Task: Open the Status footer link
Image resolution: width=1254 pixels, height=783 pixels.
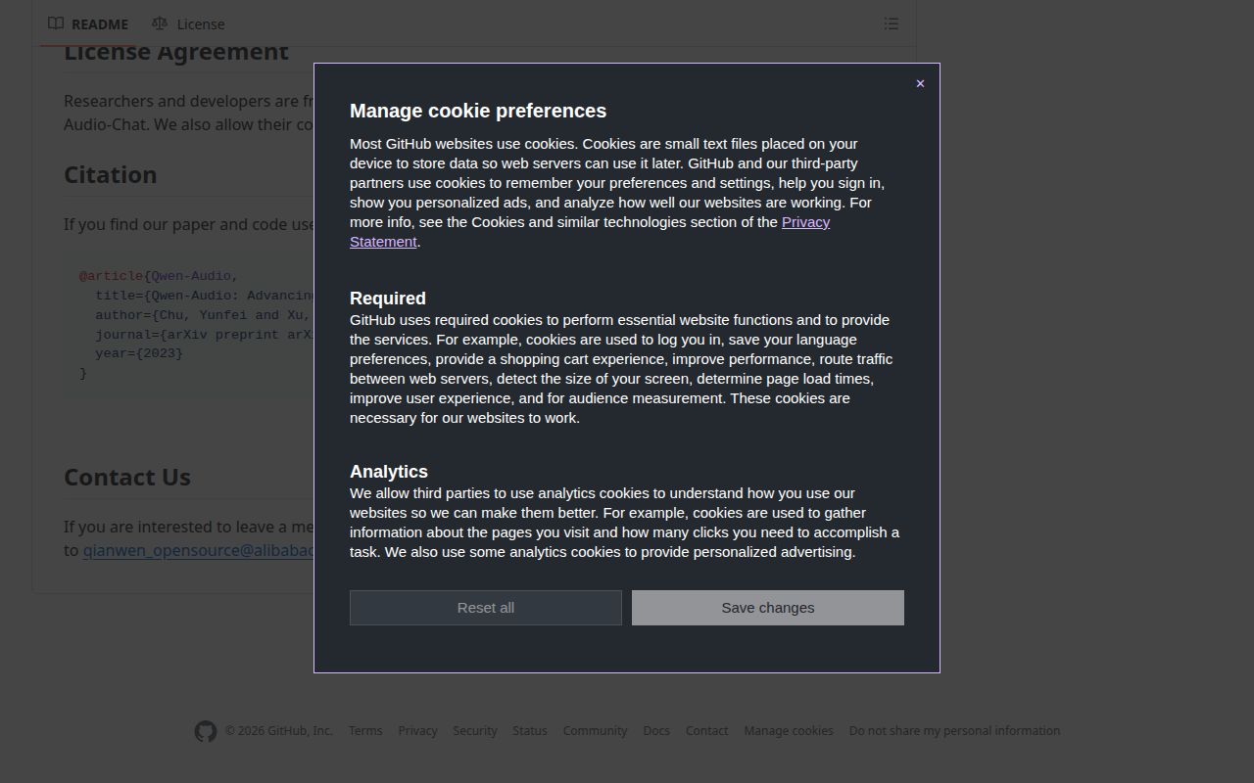Action: pos(530,731)
